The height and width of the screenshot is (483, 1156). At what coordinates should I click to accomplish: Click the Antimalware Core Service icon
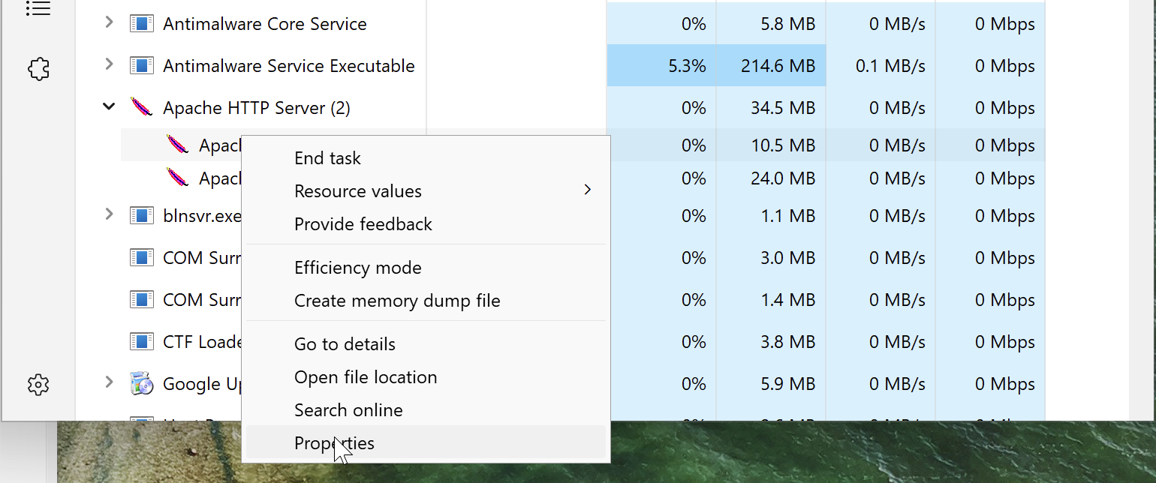pos(141,24)
